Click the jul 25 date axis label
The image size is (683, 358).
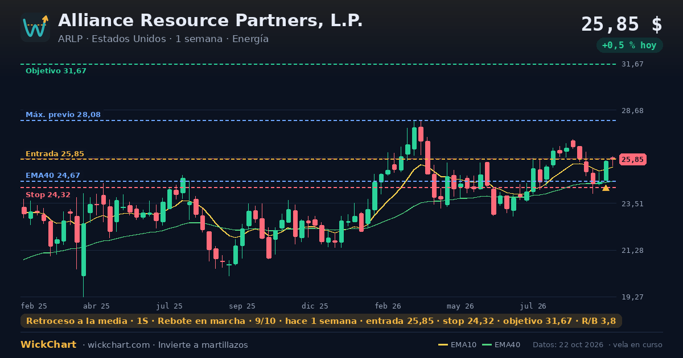[170, 306]
